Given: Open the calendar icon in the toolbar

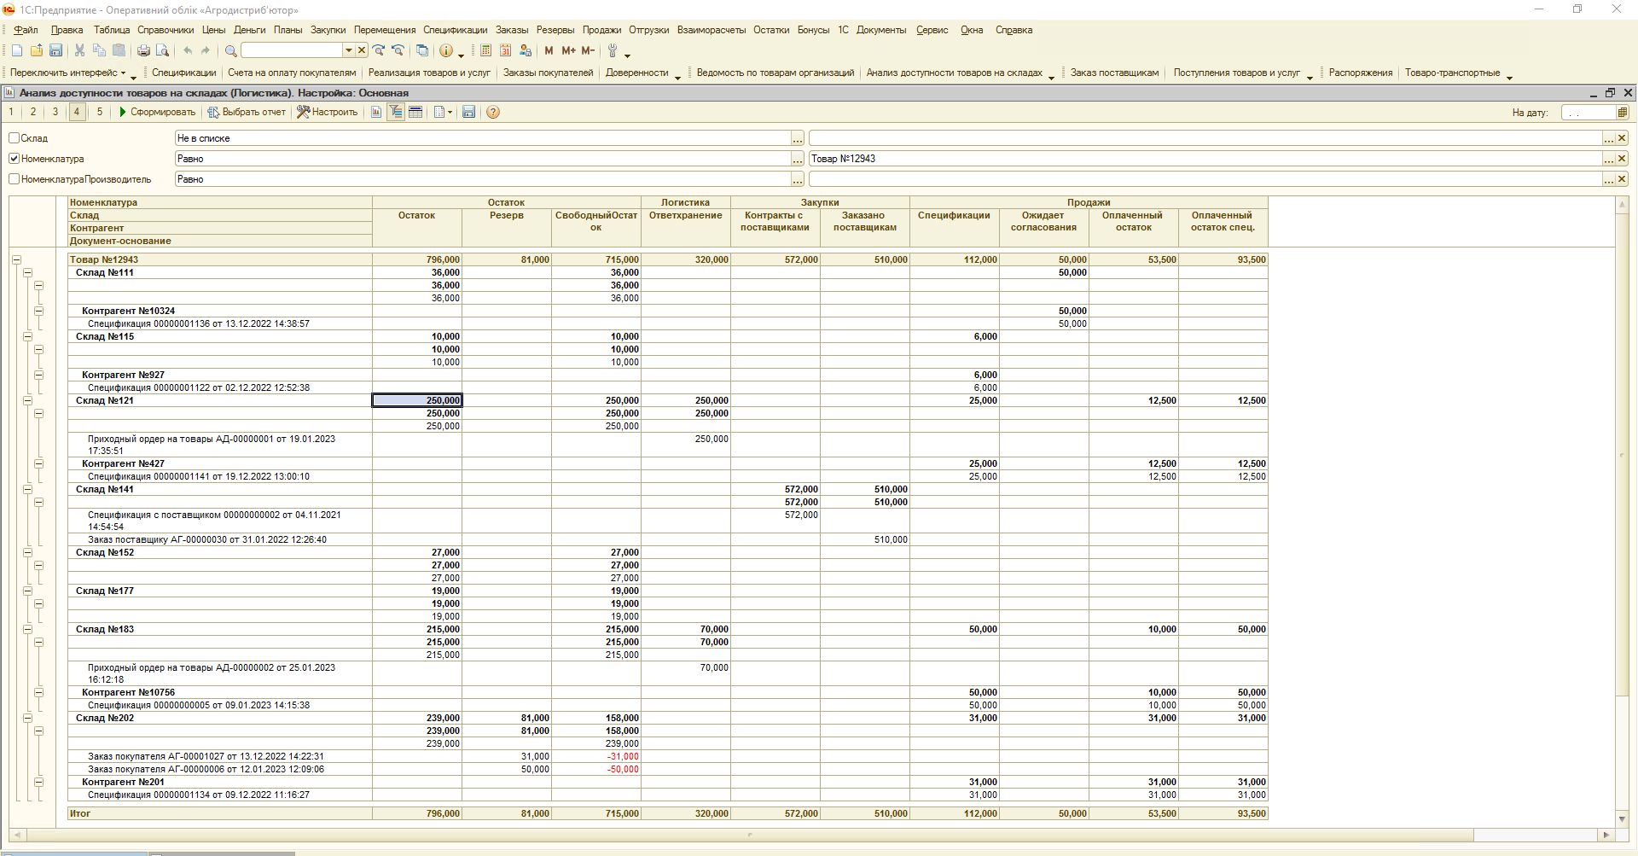Looking at the screenshot, I should coord(505,51).
